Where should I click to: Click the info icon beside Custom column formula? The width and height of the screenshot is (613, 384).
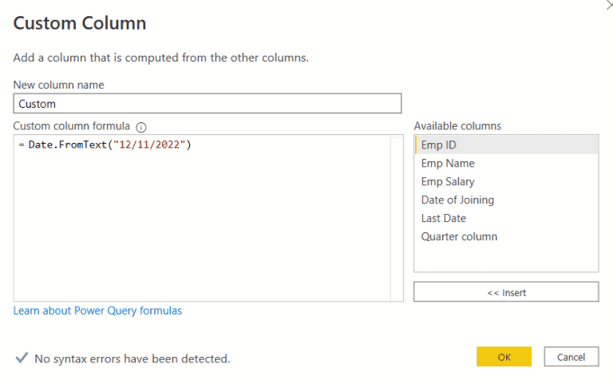(x=141, y=127)
